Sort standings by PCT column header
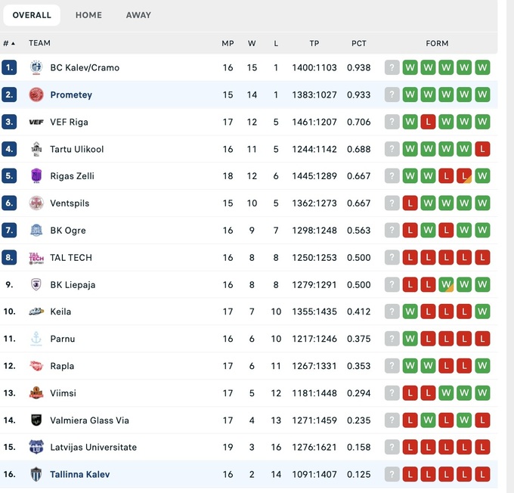The width and height of the screenshot is (514, 493). click(x=359, y=44)
